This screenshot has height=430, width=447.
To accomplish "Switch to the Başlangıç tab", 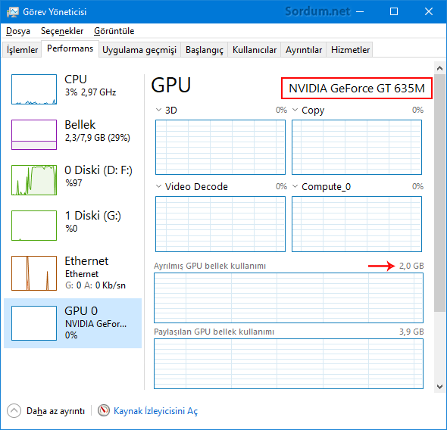I will pyautogui.click(x=205, y=50).
